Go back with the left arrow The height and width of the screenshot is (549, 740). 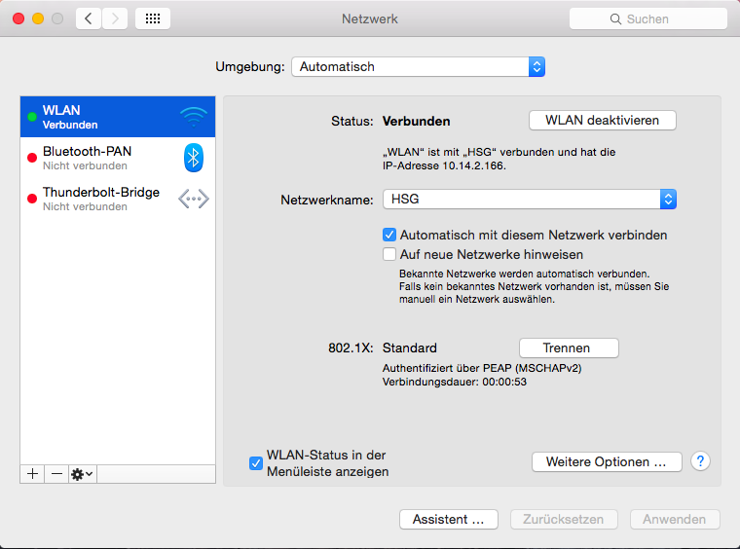point(89,18)
